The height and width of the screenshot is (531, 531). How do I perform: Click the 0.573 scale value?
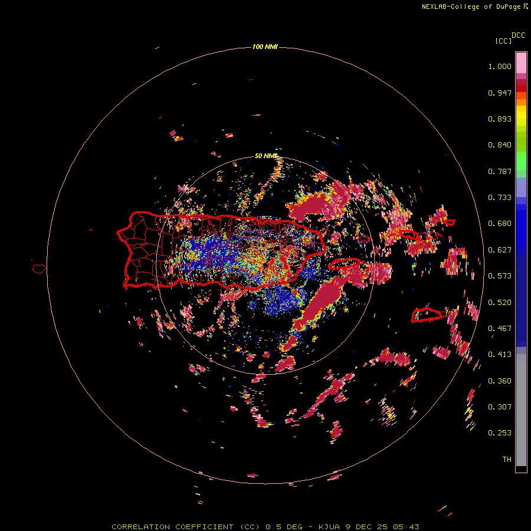500,276
